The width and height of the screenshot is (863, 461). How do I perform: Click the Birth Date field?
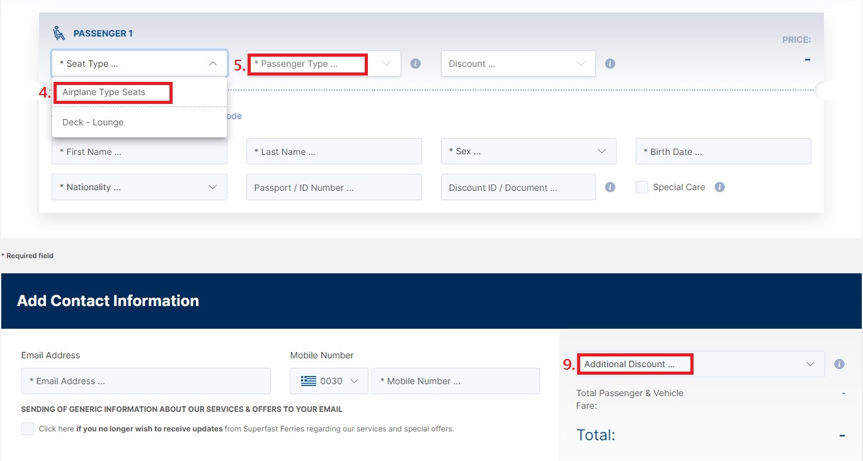click(x=723, y=151)
